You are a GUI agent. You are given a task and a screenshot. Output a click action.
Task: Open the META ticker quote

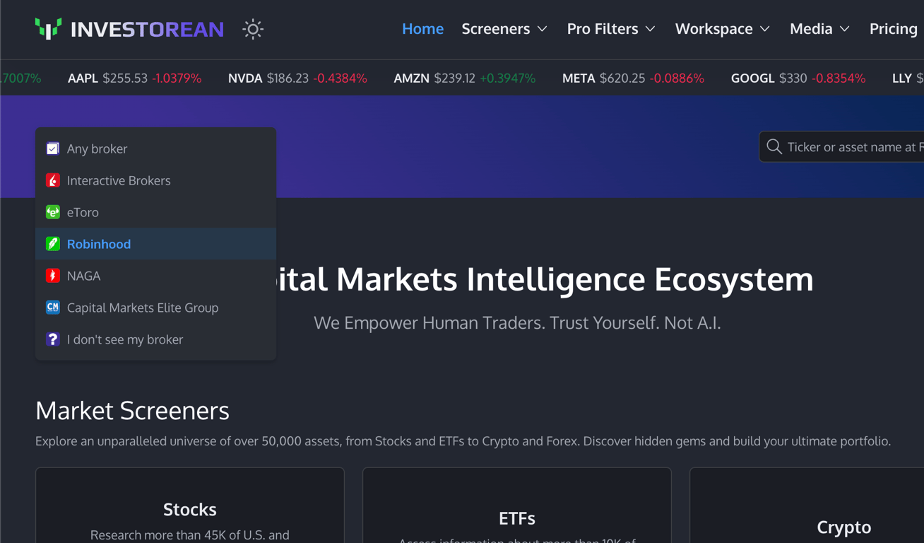pos(633,78)
